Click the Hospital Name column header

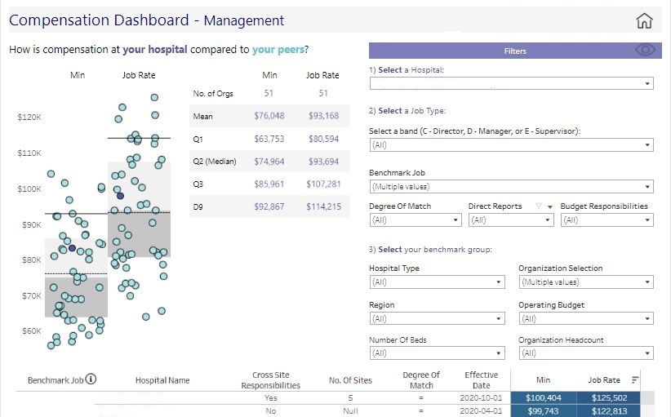click(162, 380)
